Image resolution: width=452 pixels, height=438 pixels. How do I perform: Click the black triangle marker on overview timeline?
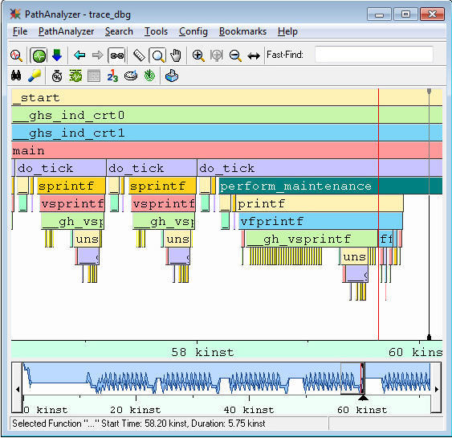pos(363,398)
